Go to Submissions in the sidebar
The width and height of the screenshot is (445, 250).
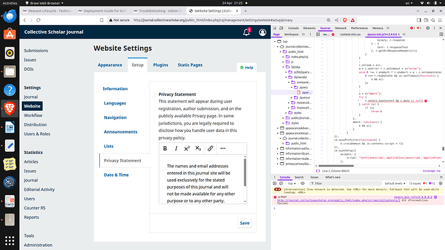click(36, 50)
